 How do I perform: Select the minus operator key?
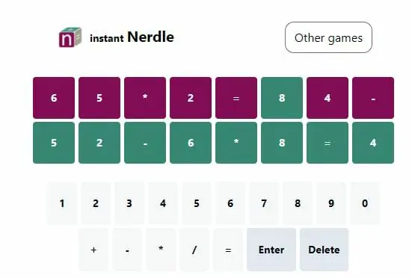127,250
